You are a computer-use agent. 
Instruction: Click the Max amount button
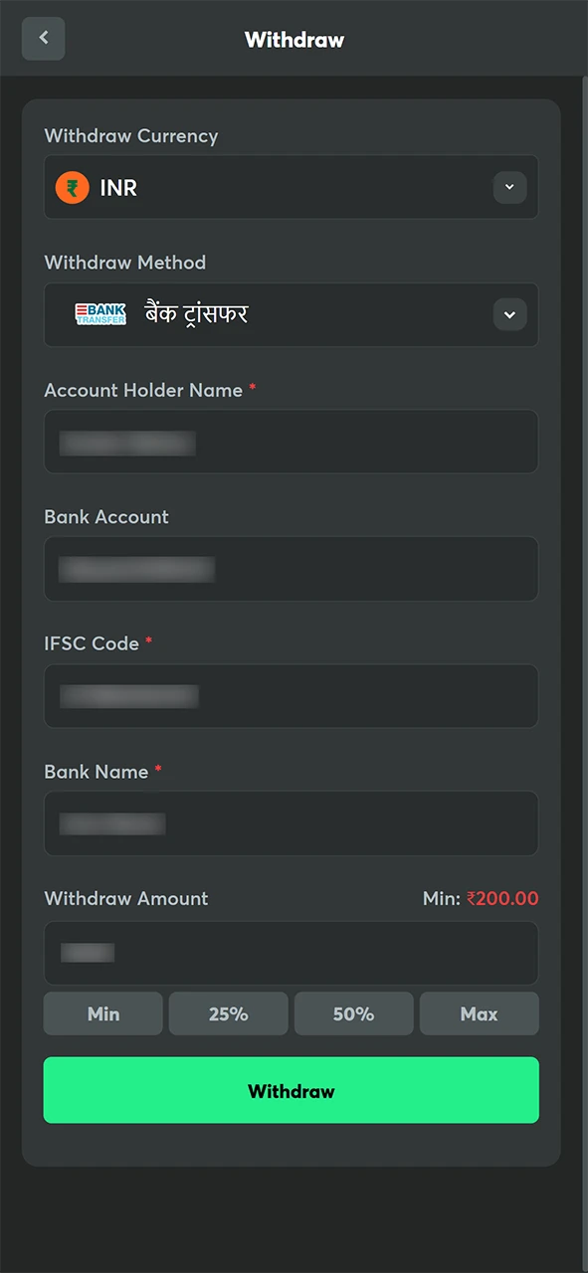479,1013
